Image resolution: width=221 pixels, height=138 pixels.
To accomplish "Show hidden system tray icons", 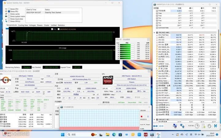I will (x=173, y=135).
